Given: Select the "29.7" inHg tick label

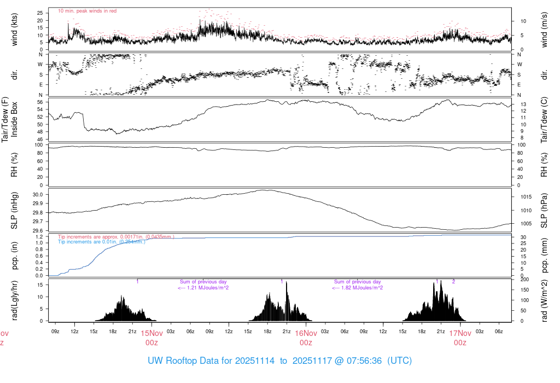Looking at the screenshot, I should point(38,222).
